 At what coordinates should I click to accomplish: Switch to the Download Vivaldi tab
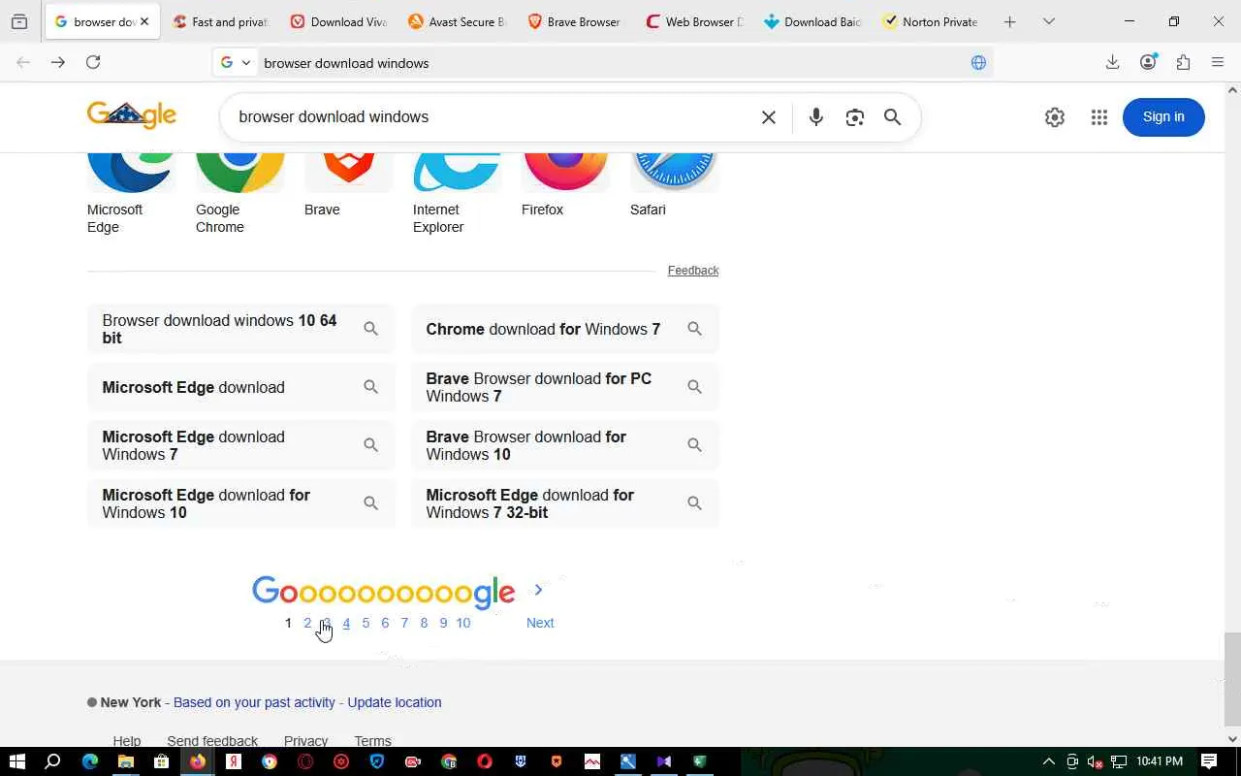338,21
